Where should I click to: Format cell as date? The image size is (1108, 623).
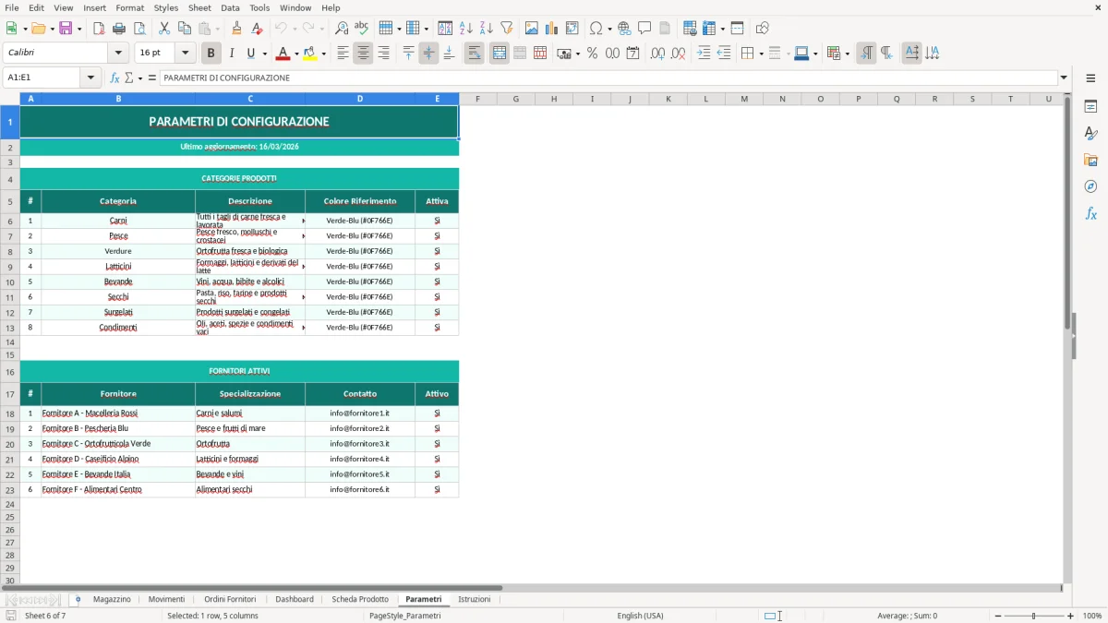(632, 54)
